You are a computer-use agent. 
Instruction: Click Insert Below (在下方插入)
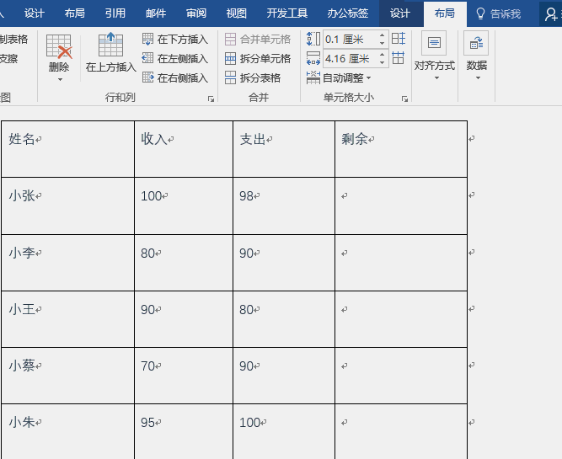[175, 39]
